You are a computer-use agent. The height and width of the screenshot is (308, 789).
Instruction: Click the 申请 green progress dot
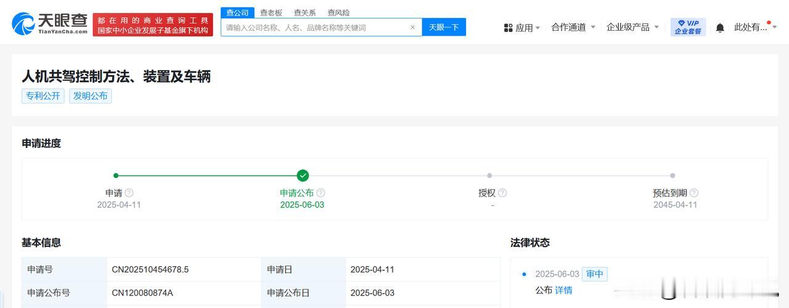116,176
